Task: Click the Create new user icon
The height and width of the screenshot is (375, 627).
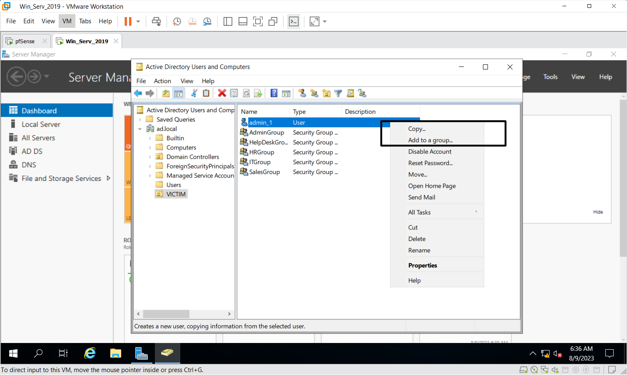Action: pos(302,93)
